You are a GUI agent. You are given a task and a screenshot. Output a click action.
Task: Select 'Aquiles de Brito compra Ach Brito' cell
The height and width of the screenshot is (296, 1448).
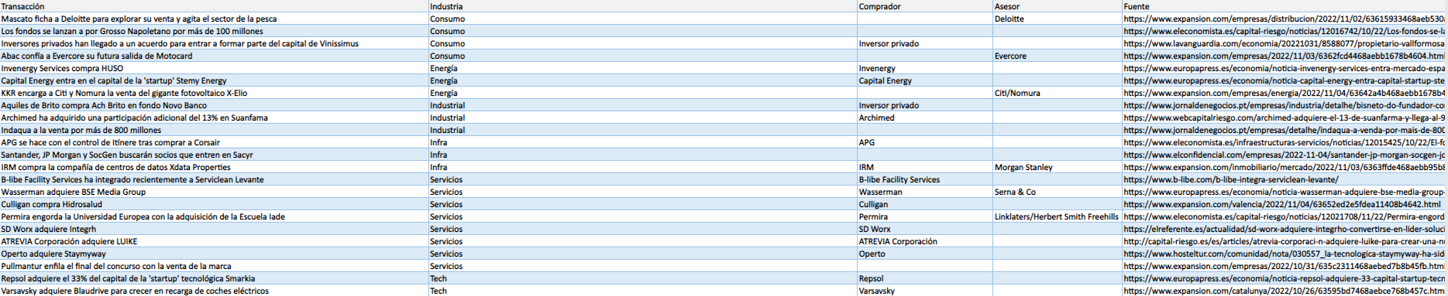[215, 105]
